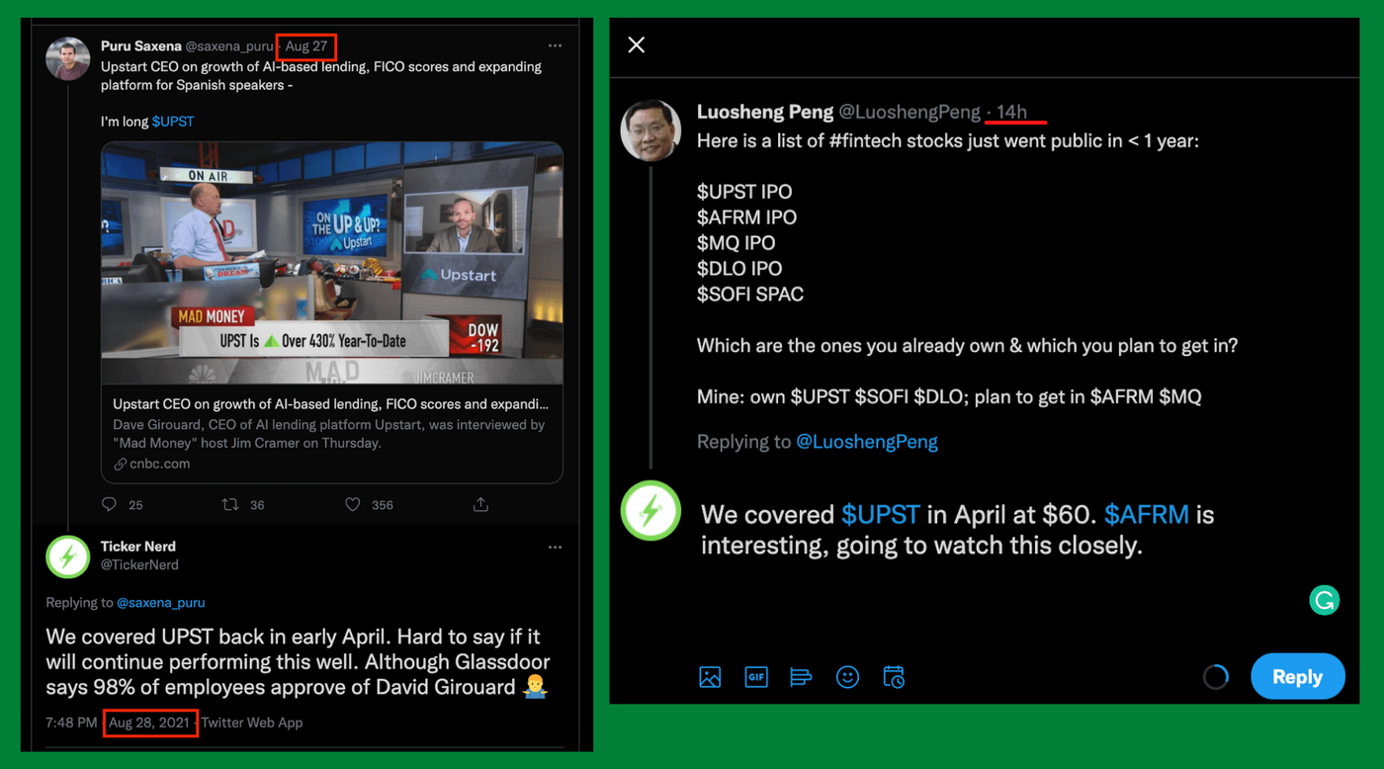Open the Luosheng Peng display name

coord(765,112)
